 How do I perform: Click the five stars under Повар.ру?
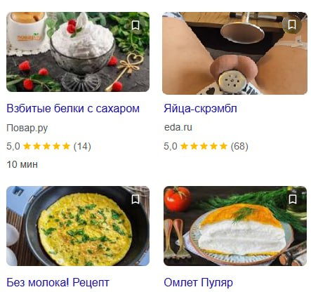click(47, 146)
